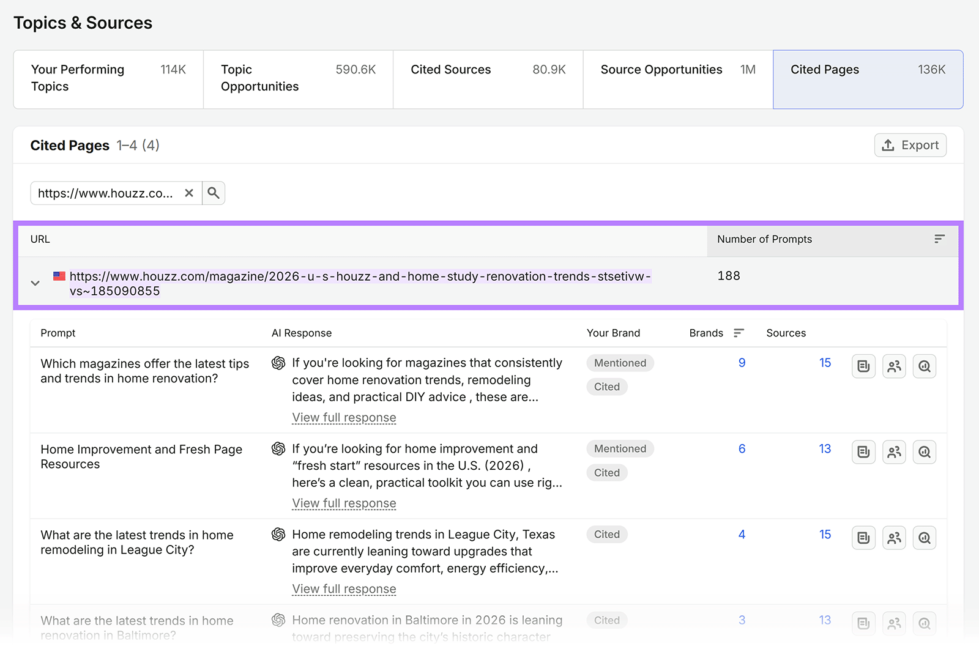Clear the houzz URL search filter

[189, 193]
